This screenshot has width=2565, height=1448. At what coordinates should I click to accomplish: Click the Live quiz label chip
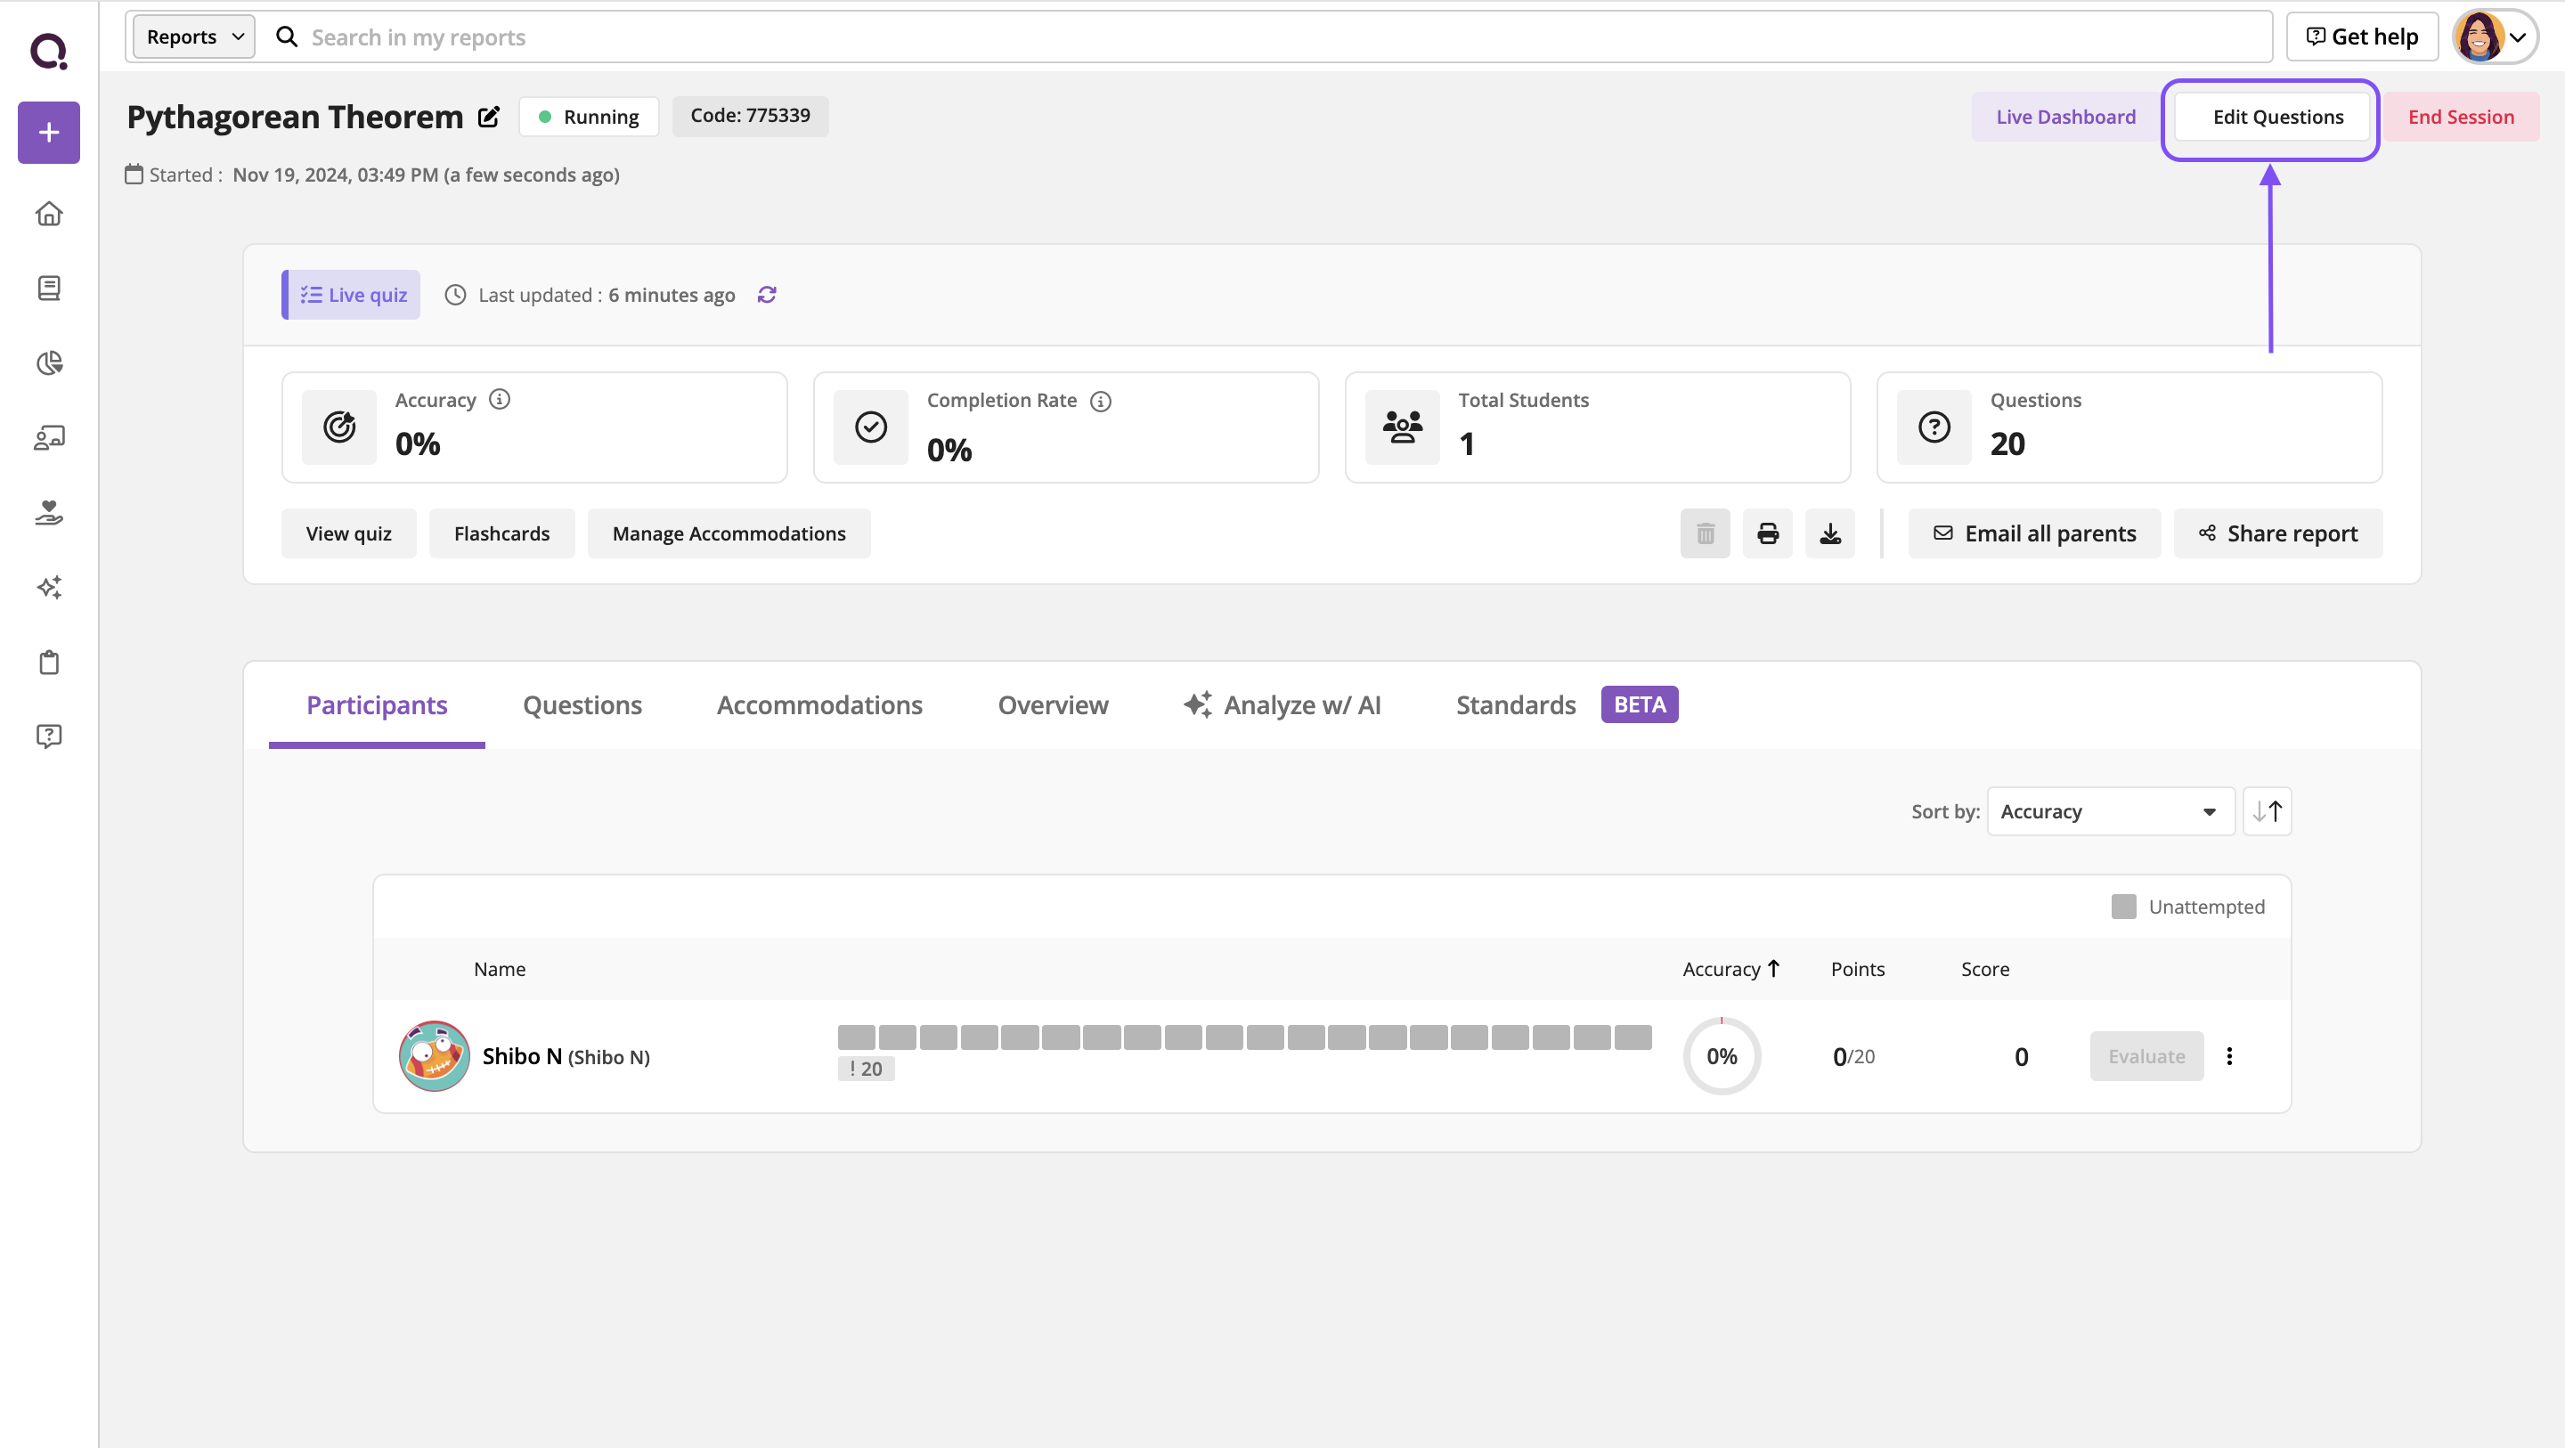point(352,295)
